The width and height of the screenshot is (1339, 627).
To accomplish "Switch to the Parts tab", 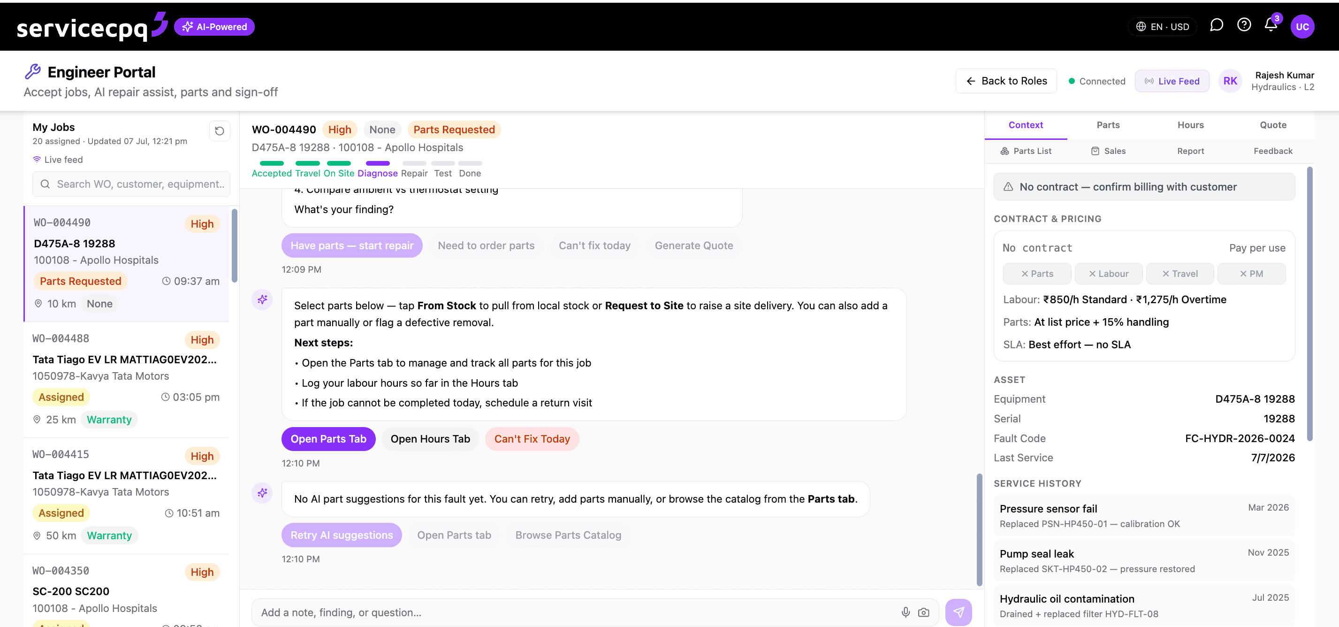I will point(1108,125).
